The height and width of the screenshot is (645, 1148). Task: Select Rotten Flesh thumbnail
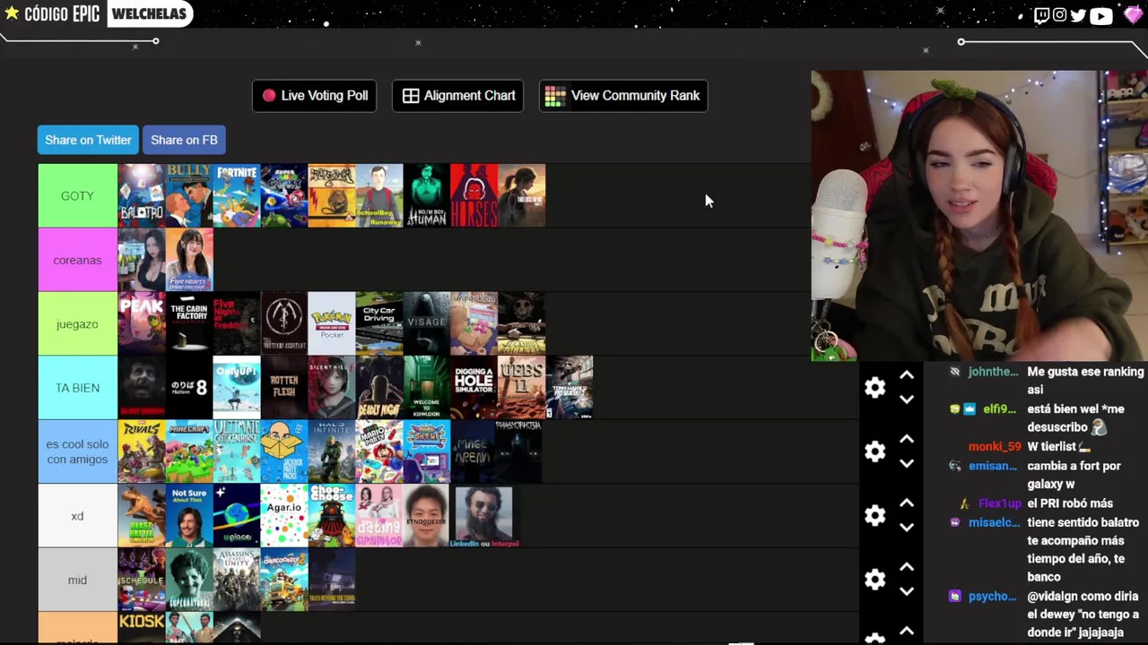point(284,388)
